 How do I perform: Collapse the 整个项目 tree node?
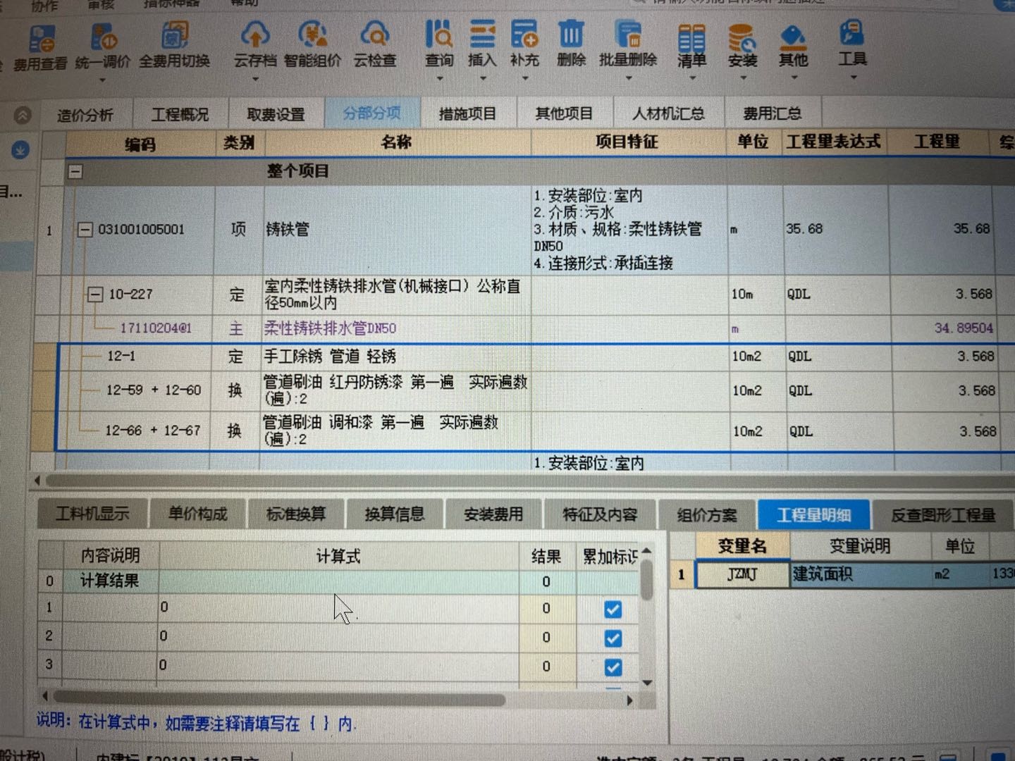click(75, 171)
